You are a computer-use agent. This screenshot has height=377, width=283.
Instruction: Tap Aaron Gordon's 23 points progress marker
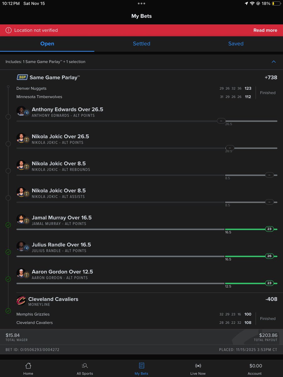tap(269, 283)
